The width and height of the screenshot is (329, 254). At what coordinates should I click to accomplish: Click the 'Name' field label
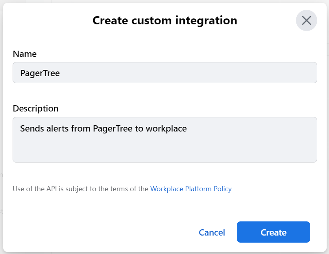coord(25,54)
